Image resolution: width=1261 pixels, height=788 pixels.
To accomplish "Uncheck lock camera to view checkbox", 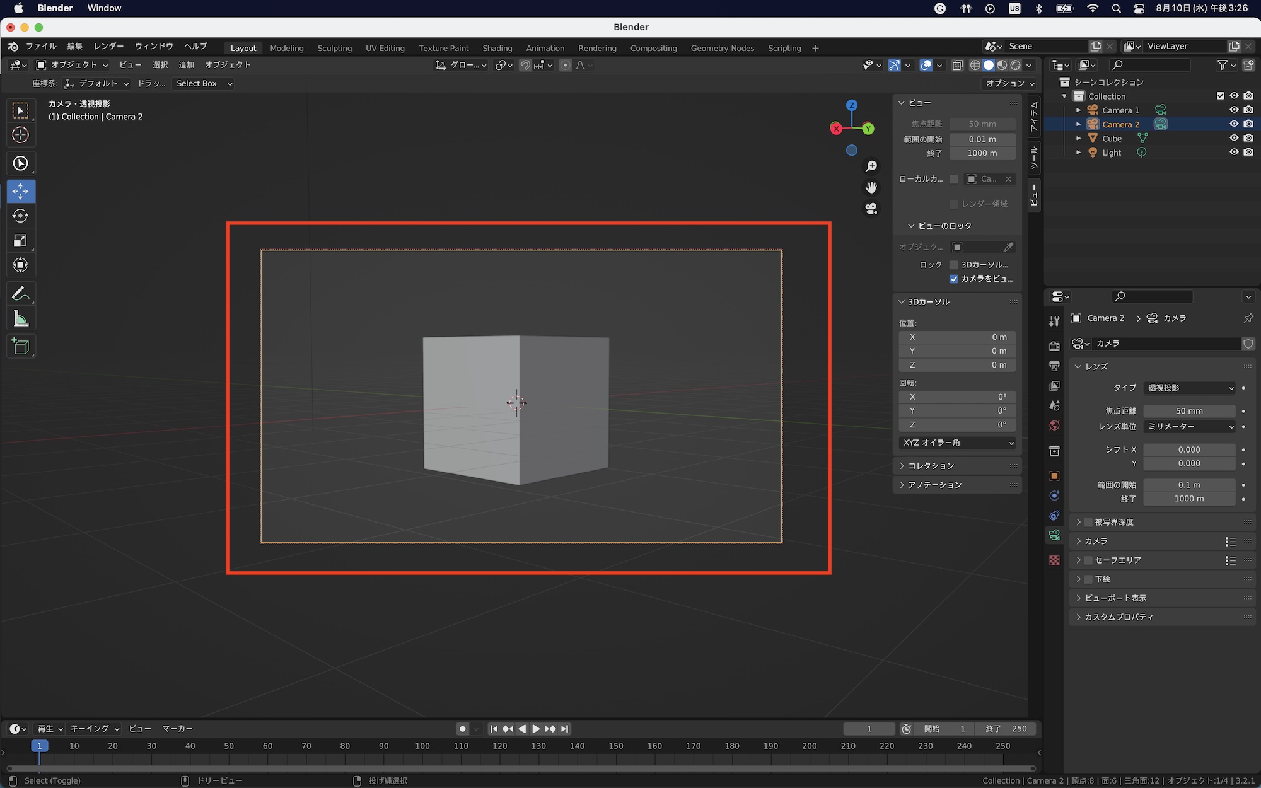I will 954,279.
